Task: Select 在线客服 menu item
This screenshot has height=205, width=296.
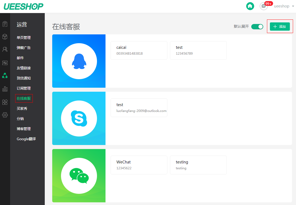Action: (24, 98)
